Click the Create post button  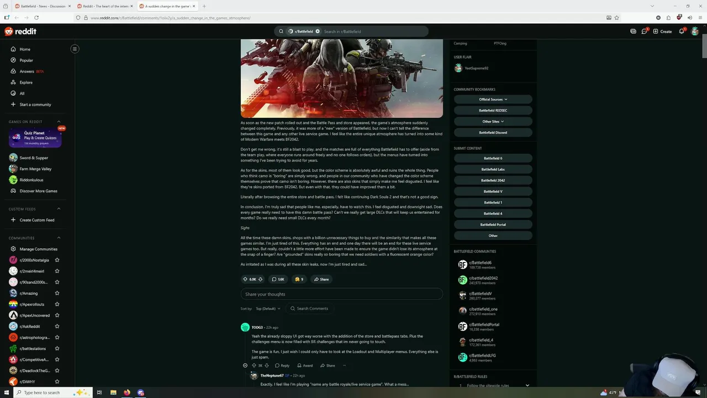662,32
